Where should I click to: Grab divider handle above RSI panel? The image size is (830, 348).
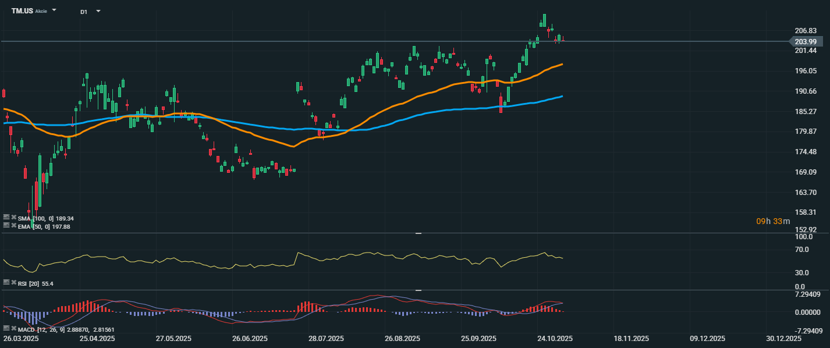(417, 233)
